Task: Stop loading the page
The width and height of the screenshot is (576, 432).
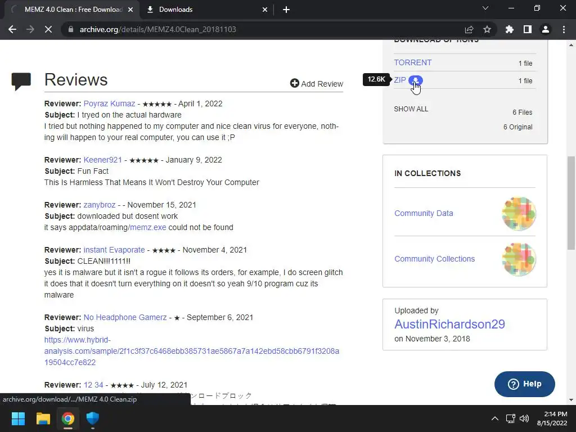Action: pyautogui.click(x=48, y=29)
